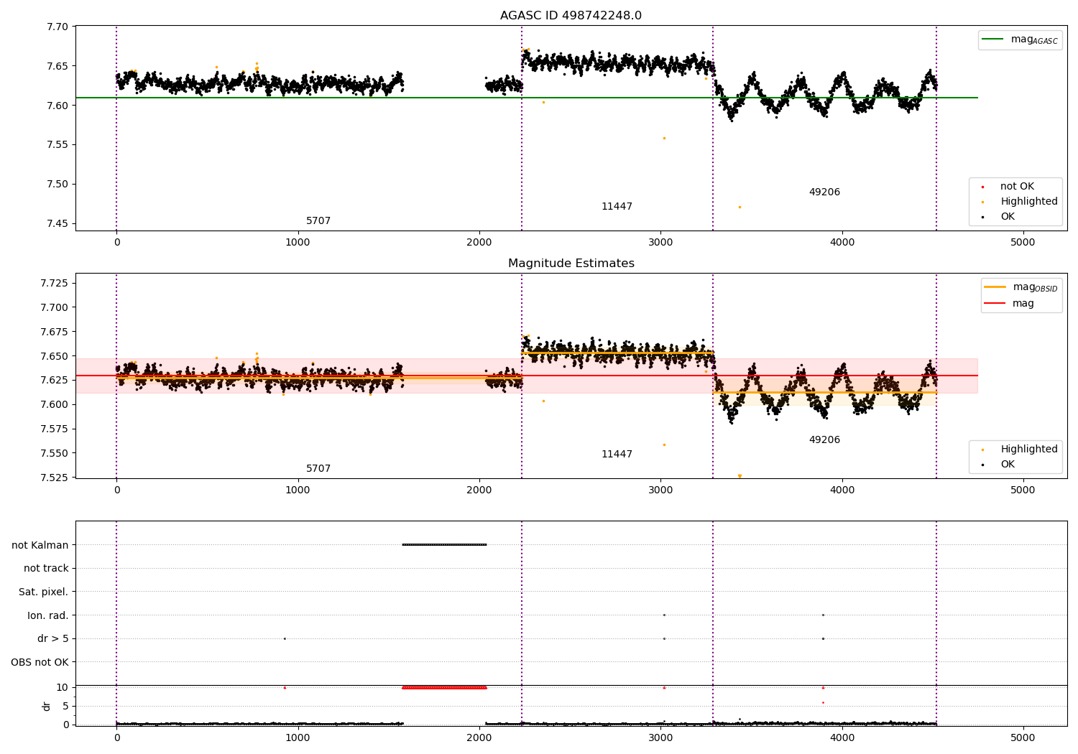
Task: Click the '10' tick label on dr axis
Action: (x=62, y=687)
